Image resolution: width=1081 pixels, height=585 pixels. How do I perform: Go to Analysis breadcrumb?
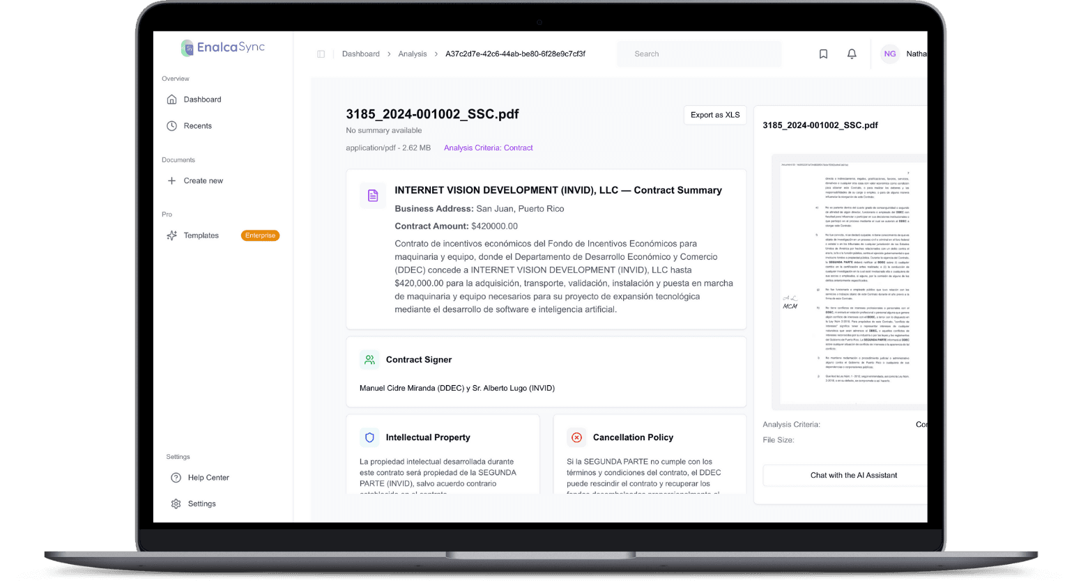coord(413,54)
